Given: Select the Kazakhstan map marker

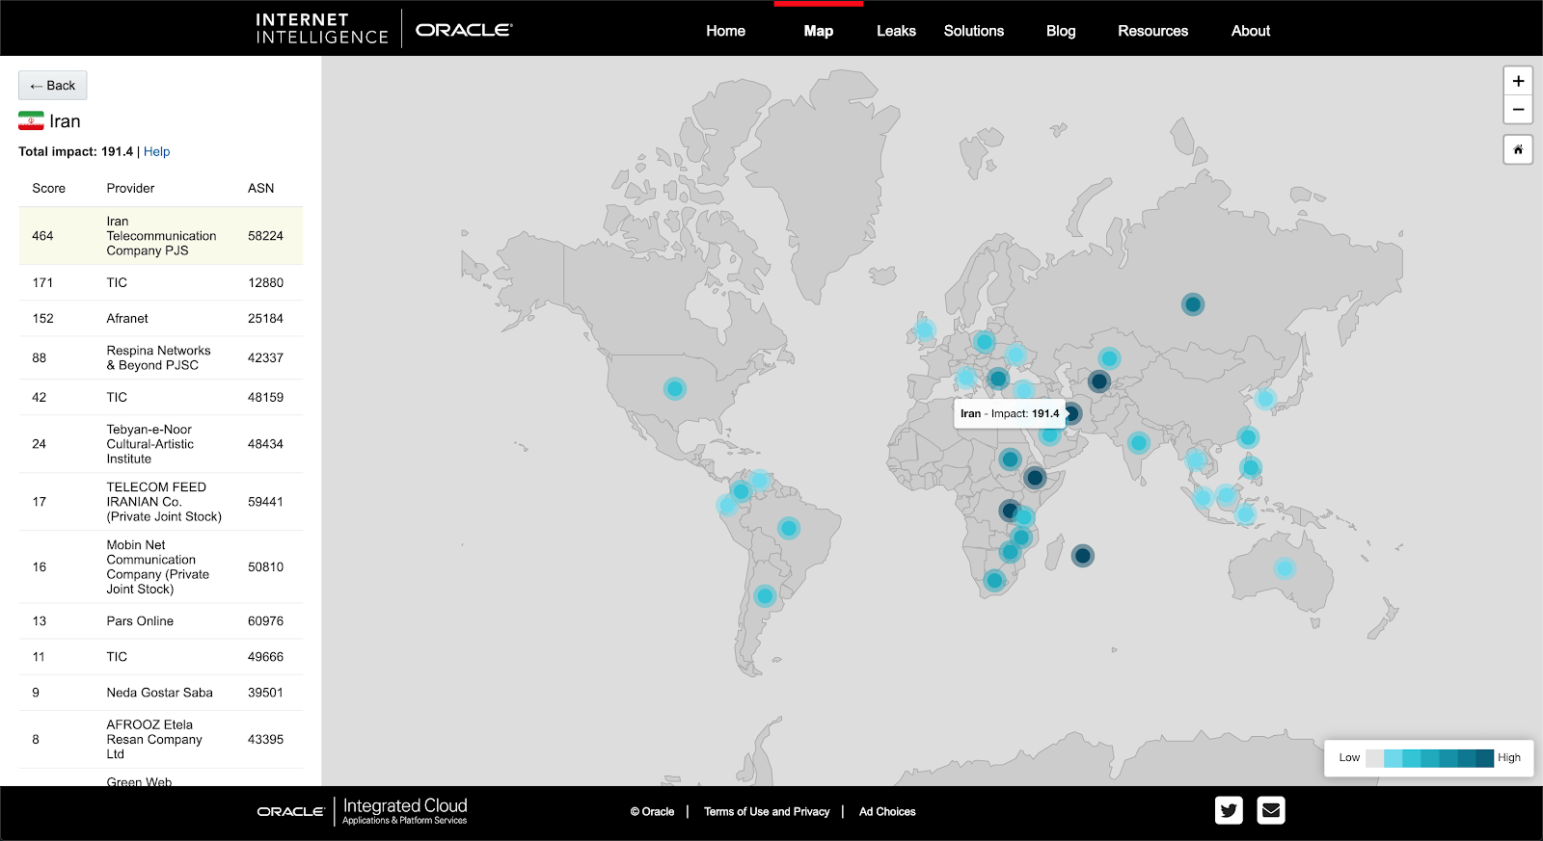Looking at the screenshot, I should pos(1109,358).
